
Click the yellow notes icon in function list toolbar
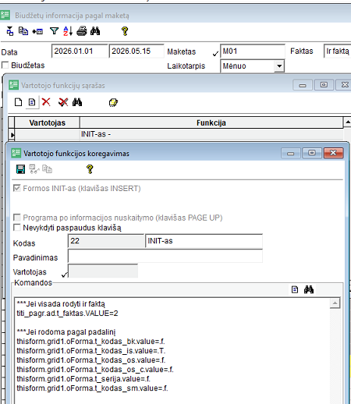tap(113, 102)
